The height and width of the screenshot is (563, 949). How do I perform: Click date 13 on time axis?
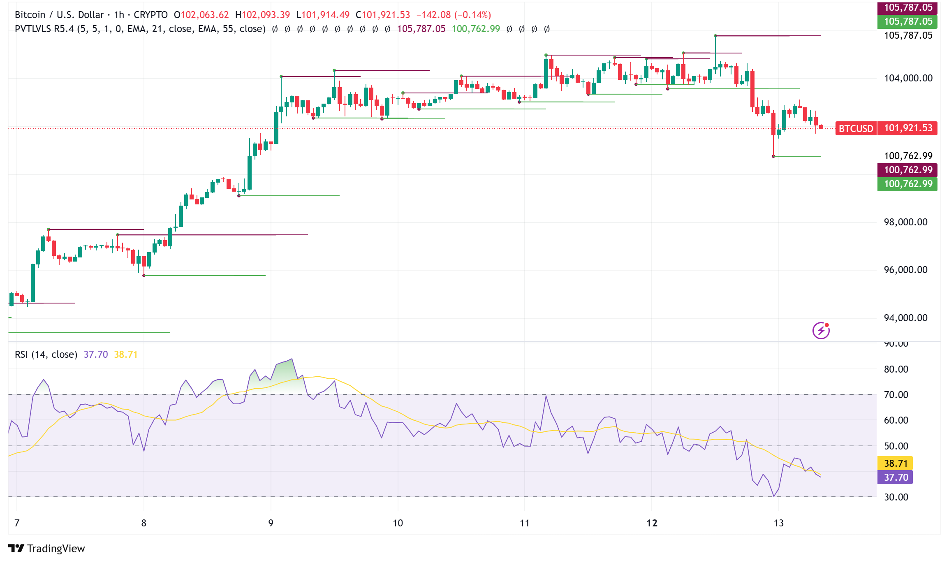point(779,523)
